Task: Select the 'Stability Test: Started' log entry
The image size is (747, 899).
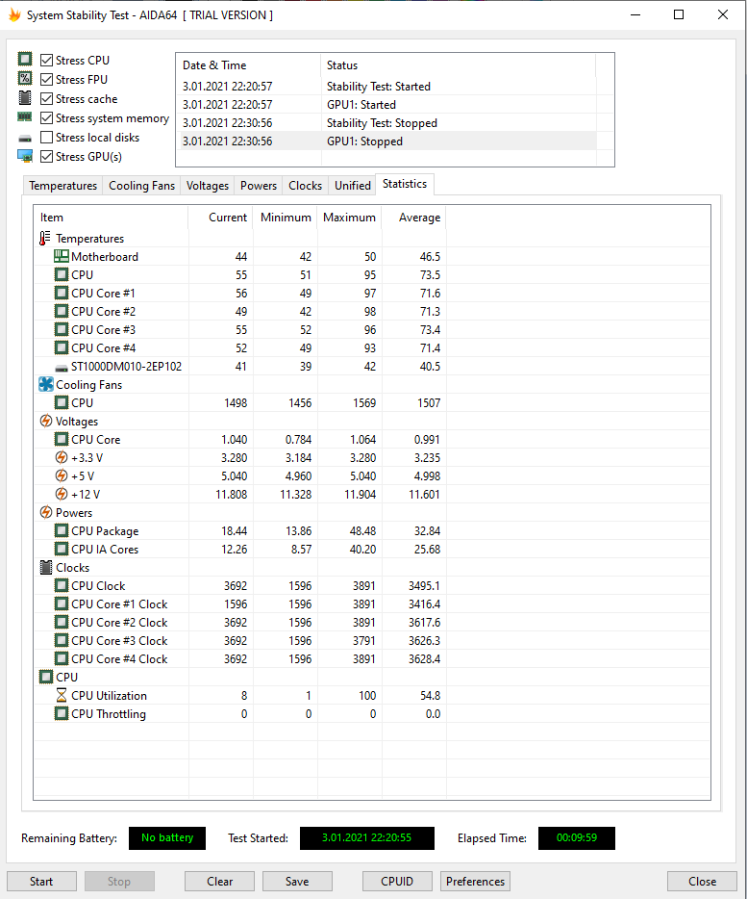Action: [x=388, y=87]
